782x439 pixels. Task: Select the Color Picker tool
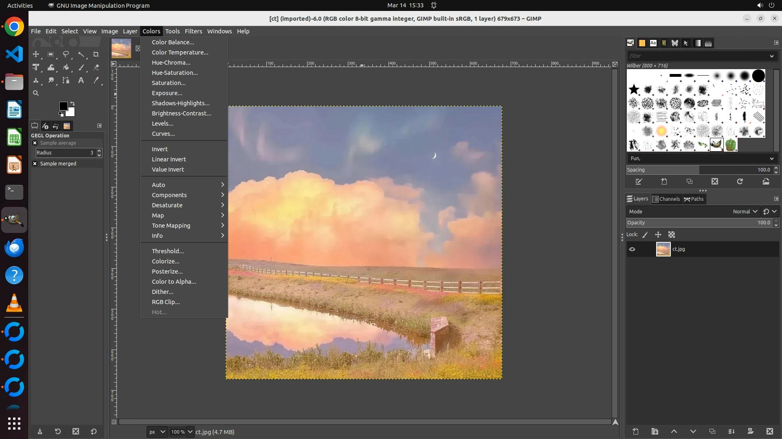tap(96, 80)
